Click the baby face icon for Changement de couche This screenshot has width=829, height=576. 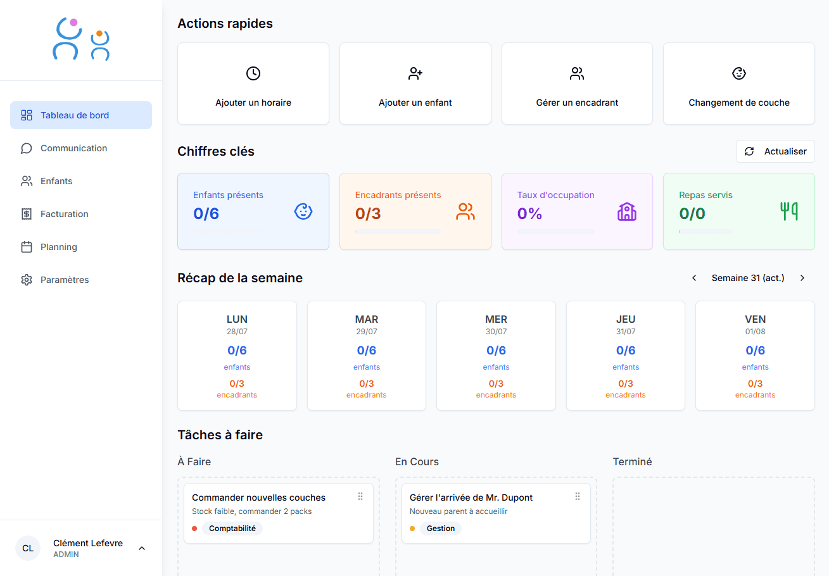tap(738, 73)
